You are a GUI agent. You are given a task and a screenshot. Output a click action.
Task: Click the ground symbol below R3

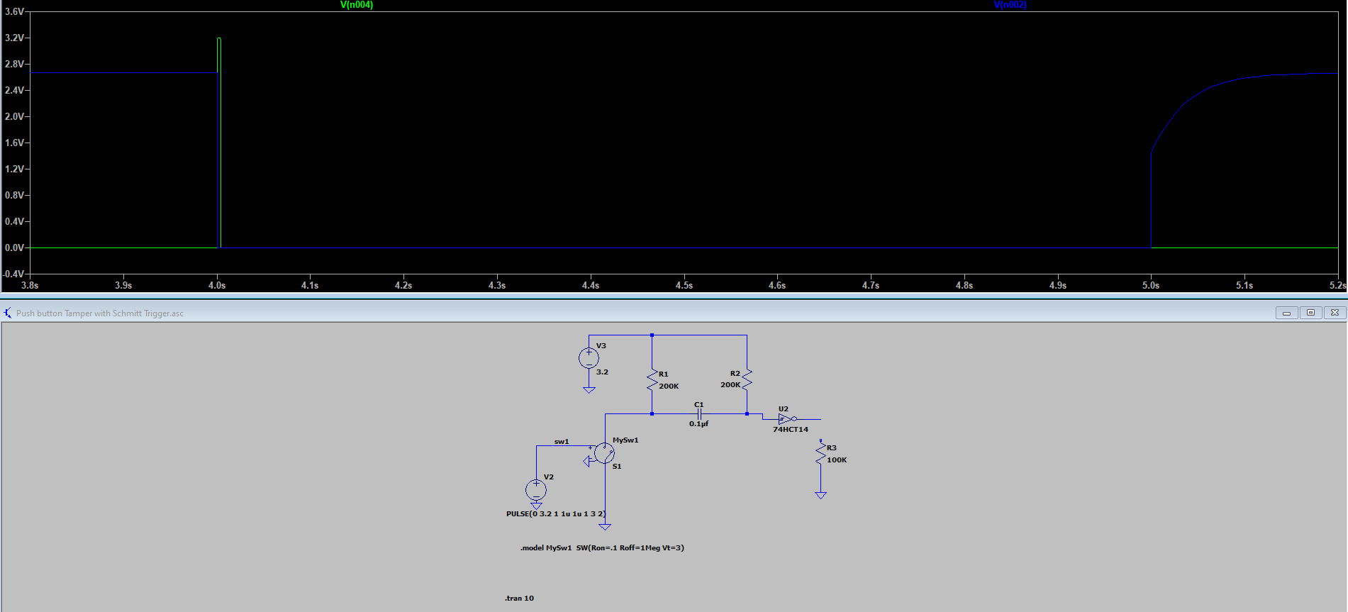tap(820, 495)
